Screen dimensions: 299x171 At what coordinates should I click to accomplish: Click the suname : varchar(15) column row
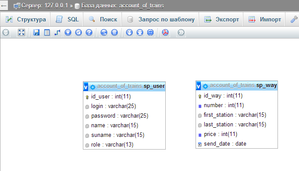click(125, 135)
